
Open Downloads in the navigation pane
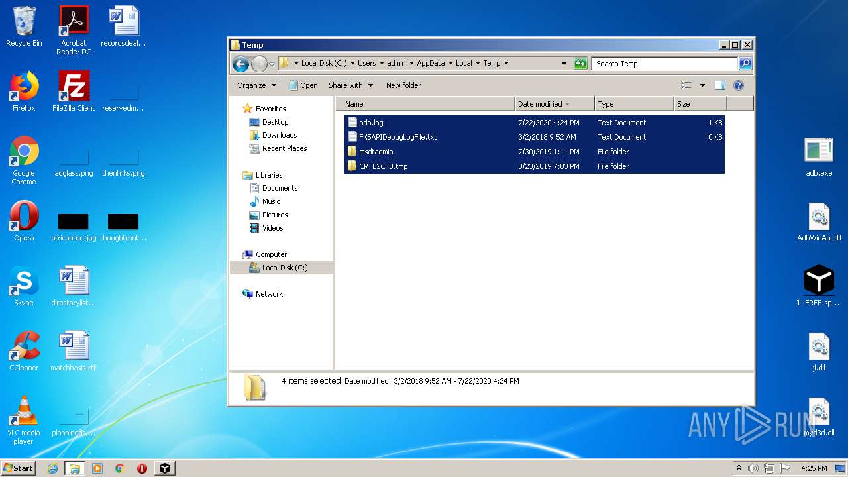[x=279, y=135]
